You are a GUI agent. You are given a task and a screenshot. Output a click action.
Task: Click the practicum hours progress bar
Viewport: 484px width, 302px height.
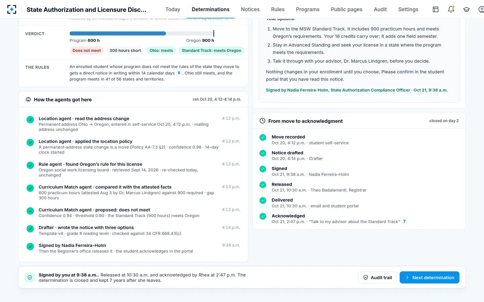click(142, 34)
